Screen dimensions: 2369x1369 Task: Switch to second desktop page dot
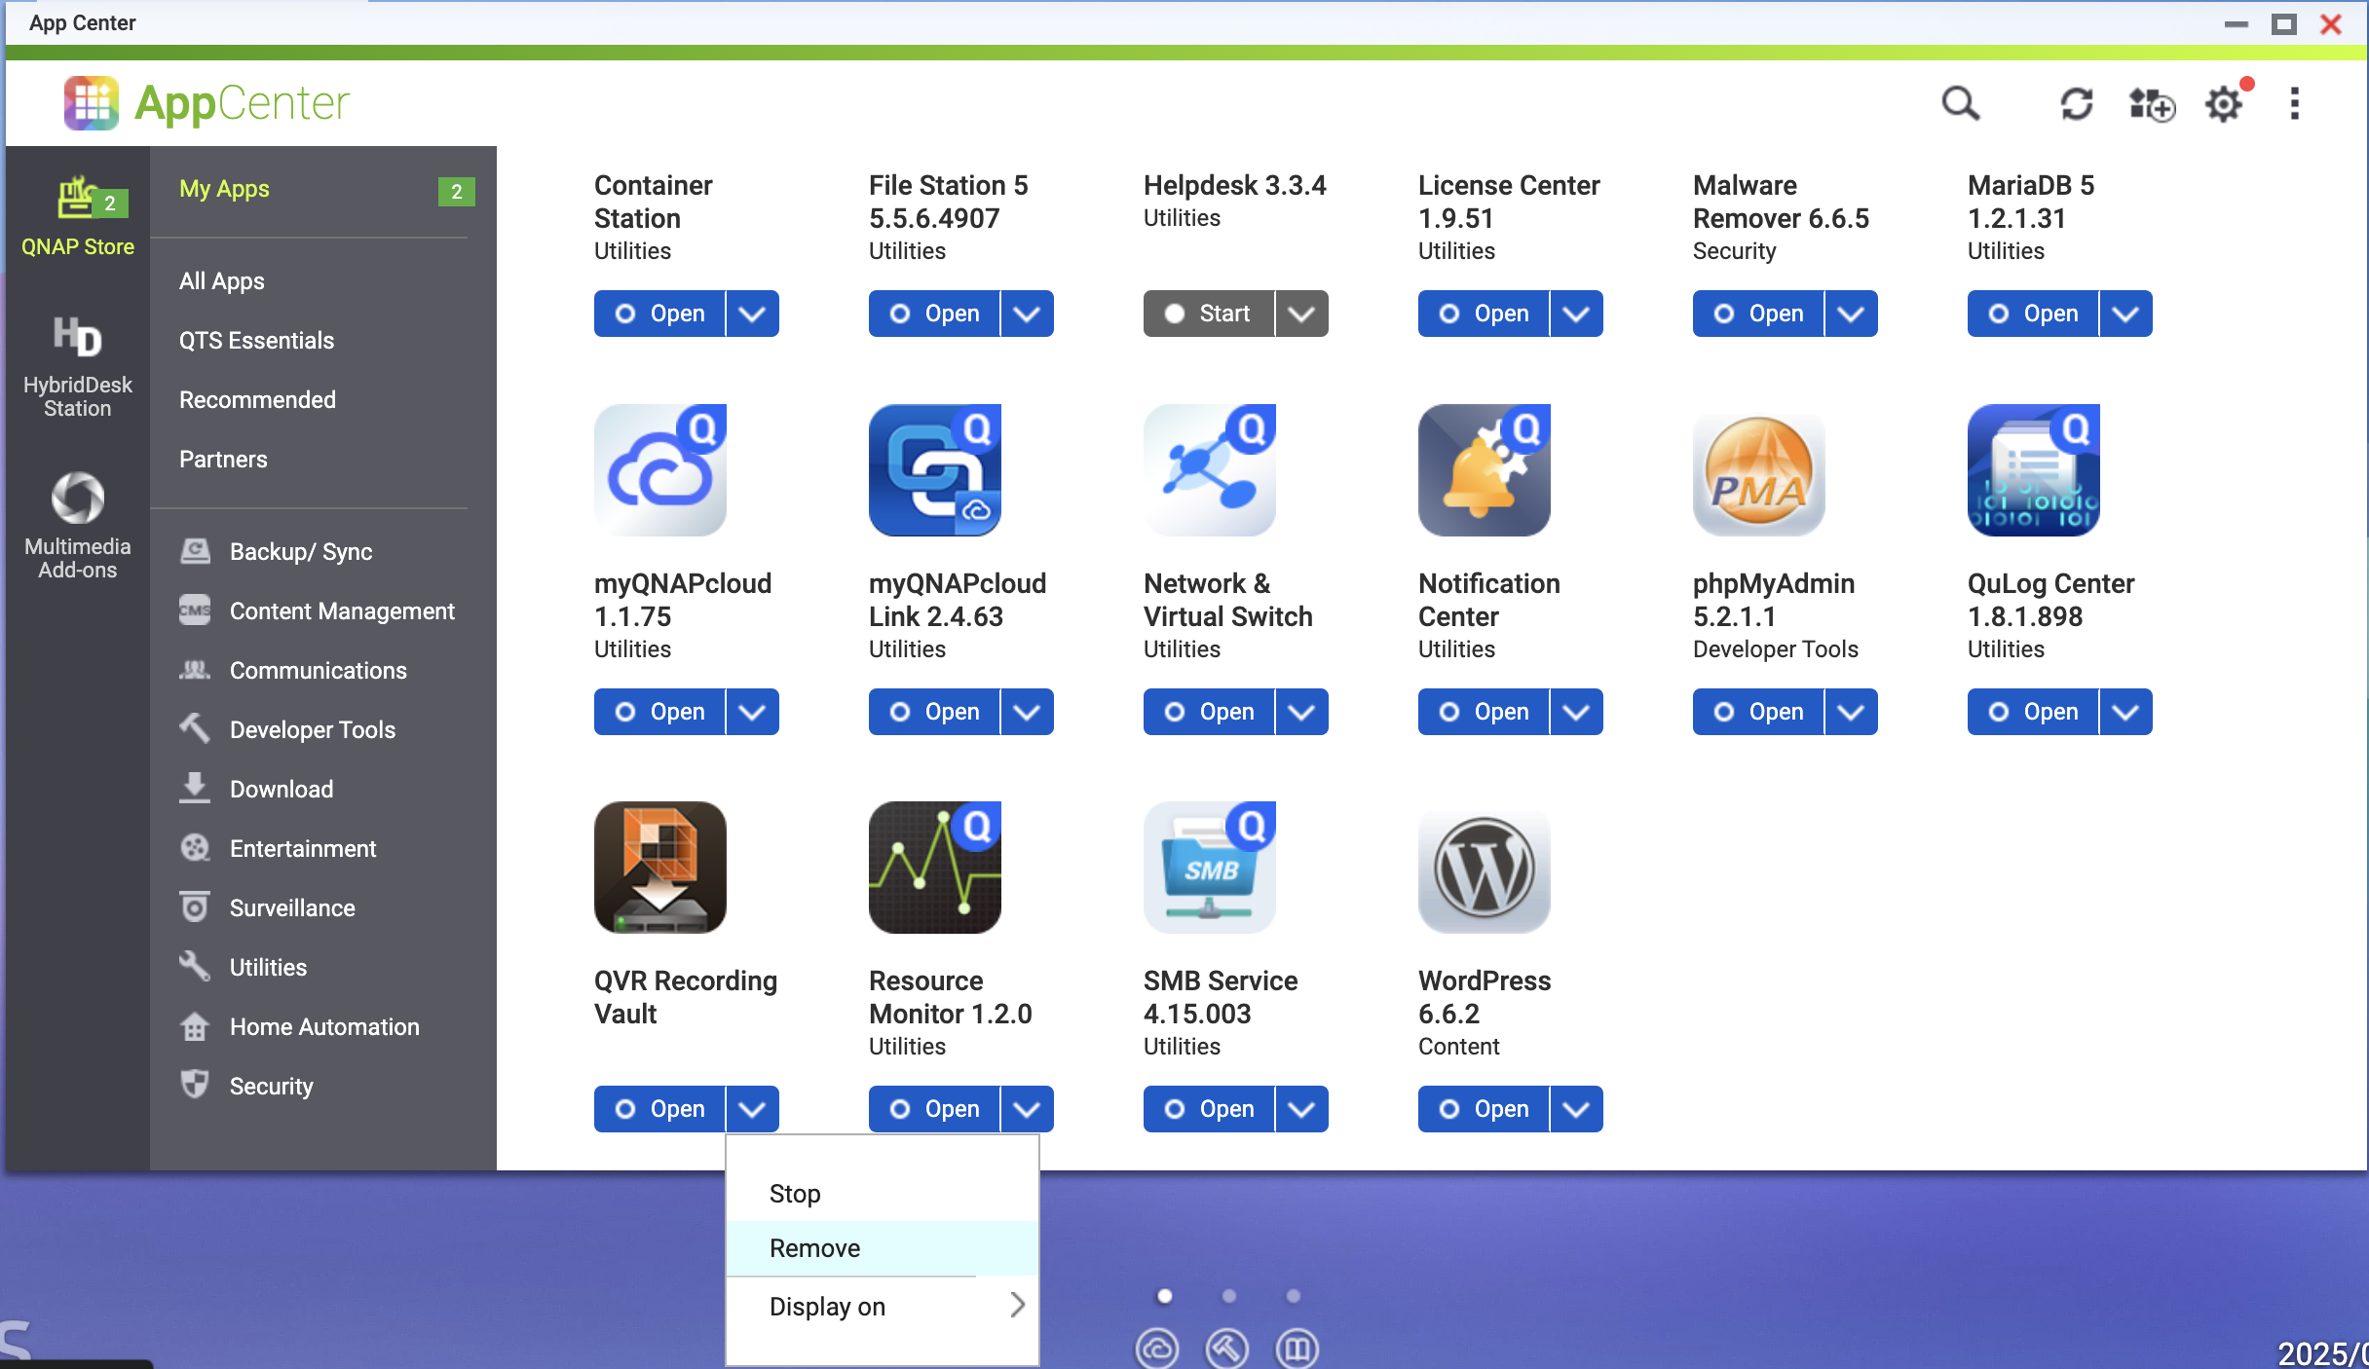[x=1229, y=1296]
